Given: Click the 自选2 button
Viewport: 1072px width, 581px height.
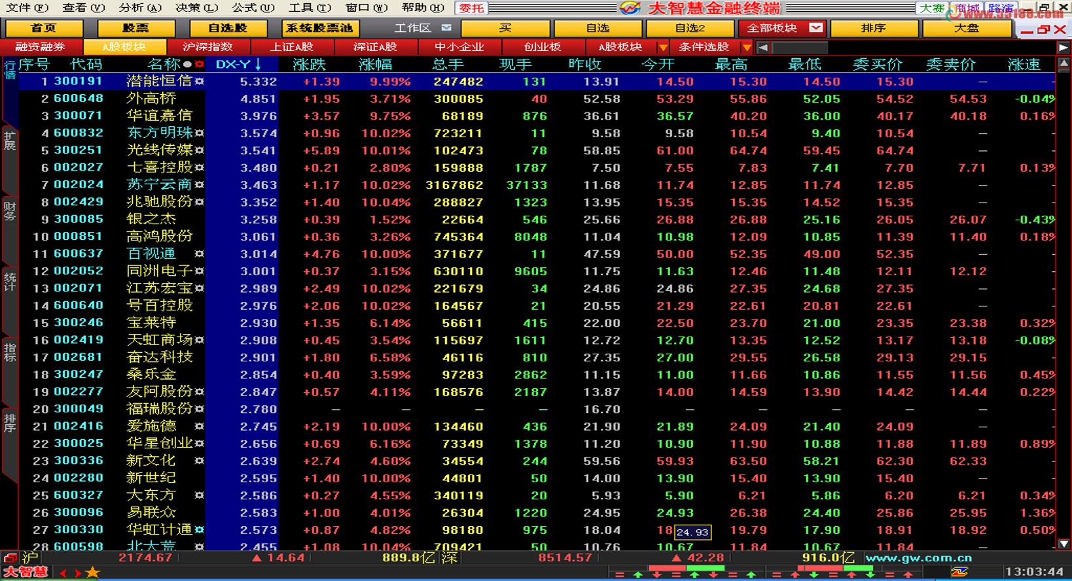Looking at the screenshot, I should 690,28.
